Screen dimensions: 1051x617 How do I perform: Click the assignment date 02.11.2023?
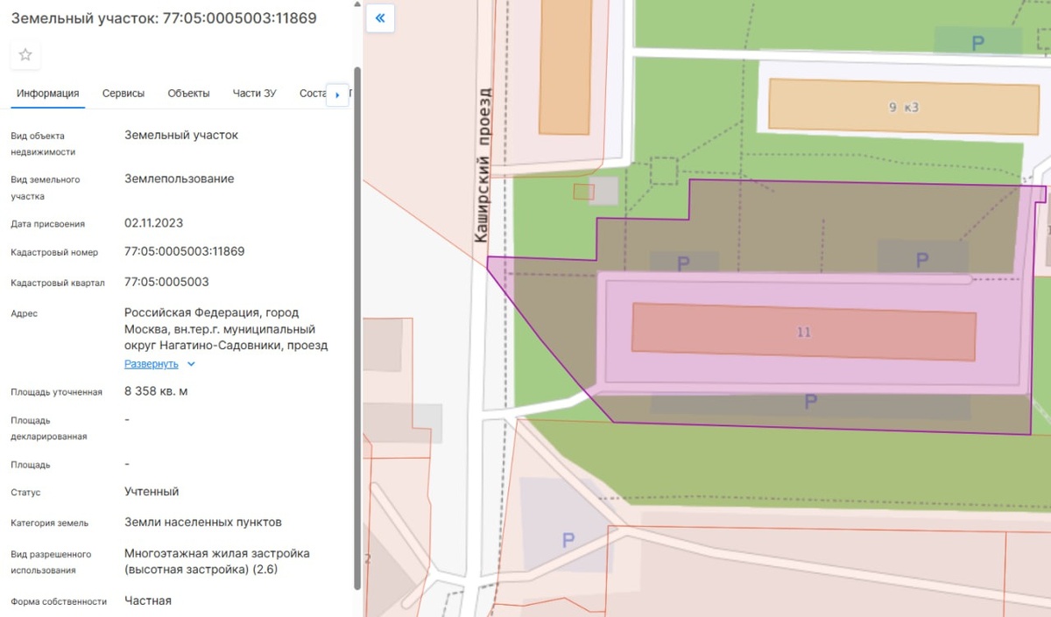[153, 222]
